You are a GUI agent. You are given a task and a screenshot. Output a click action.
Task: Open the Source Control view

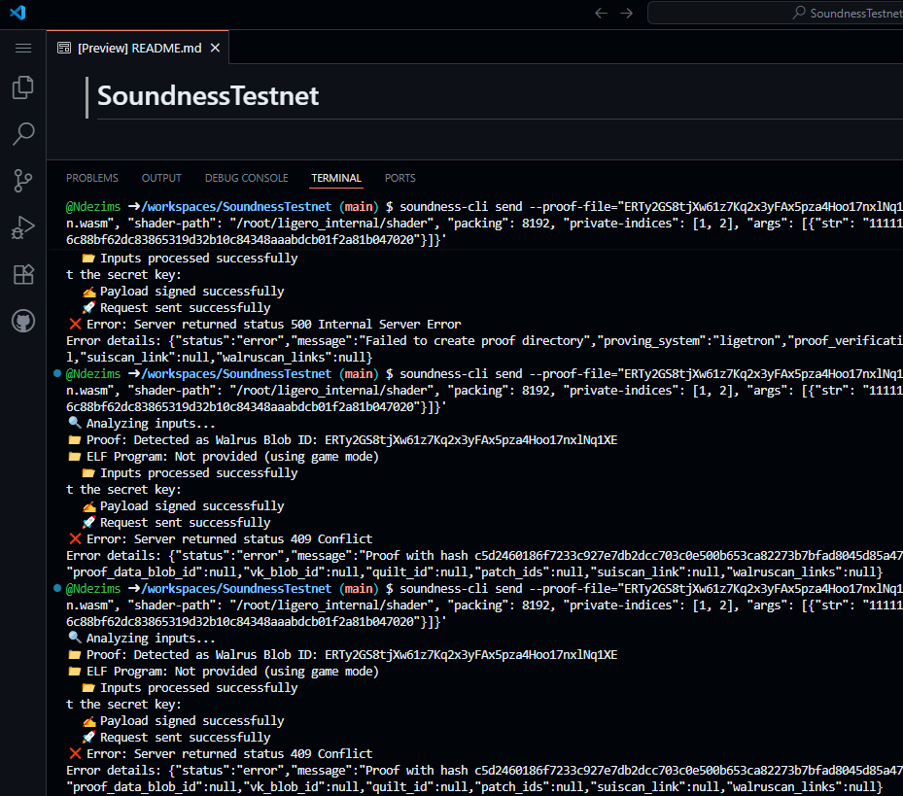23,181
